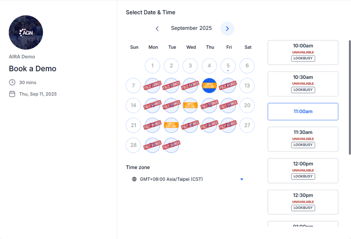Select September 5 in the calendar

[x=228, y=66]
